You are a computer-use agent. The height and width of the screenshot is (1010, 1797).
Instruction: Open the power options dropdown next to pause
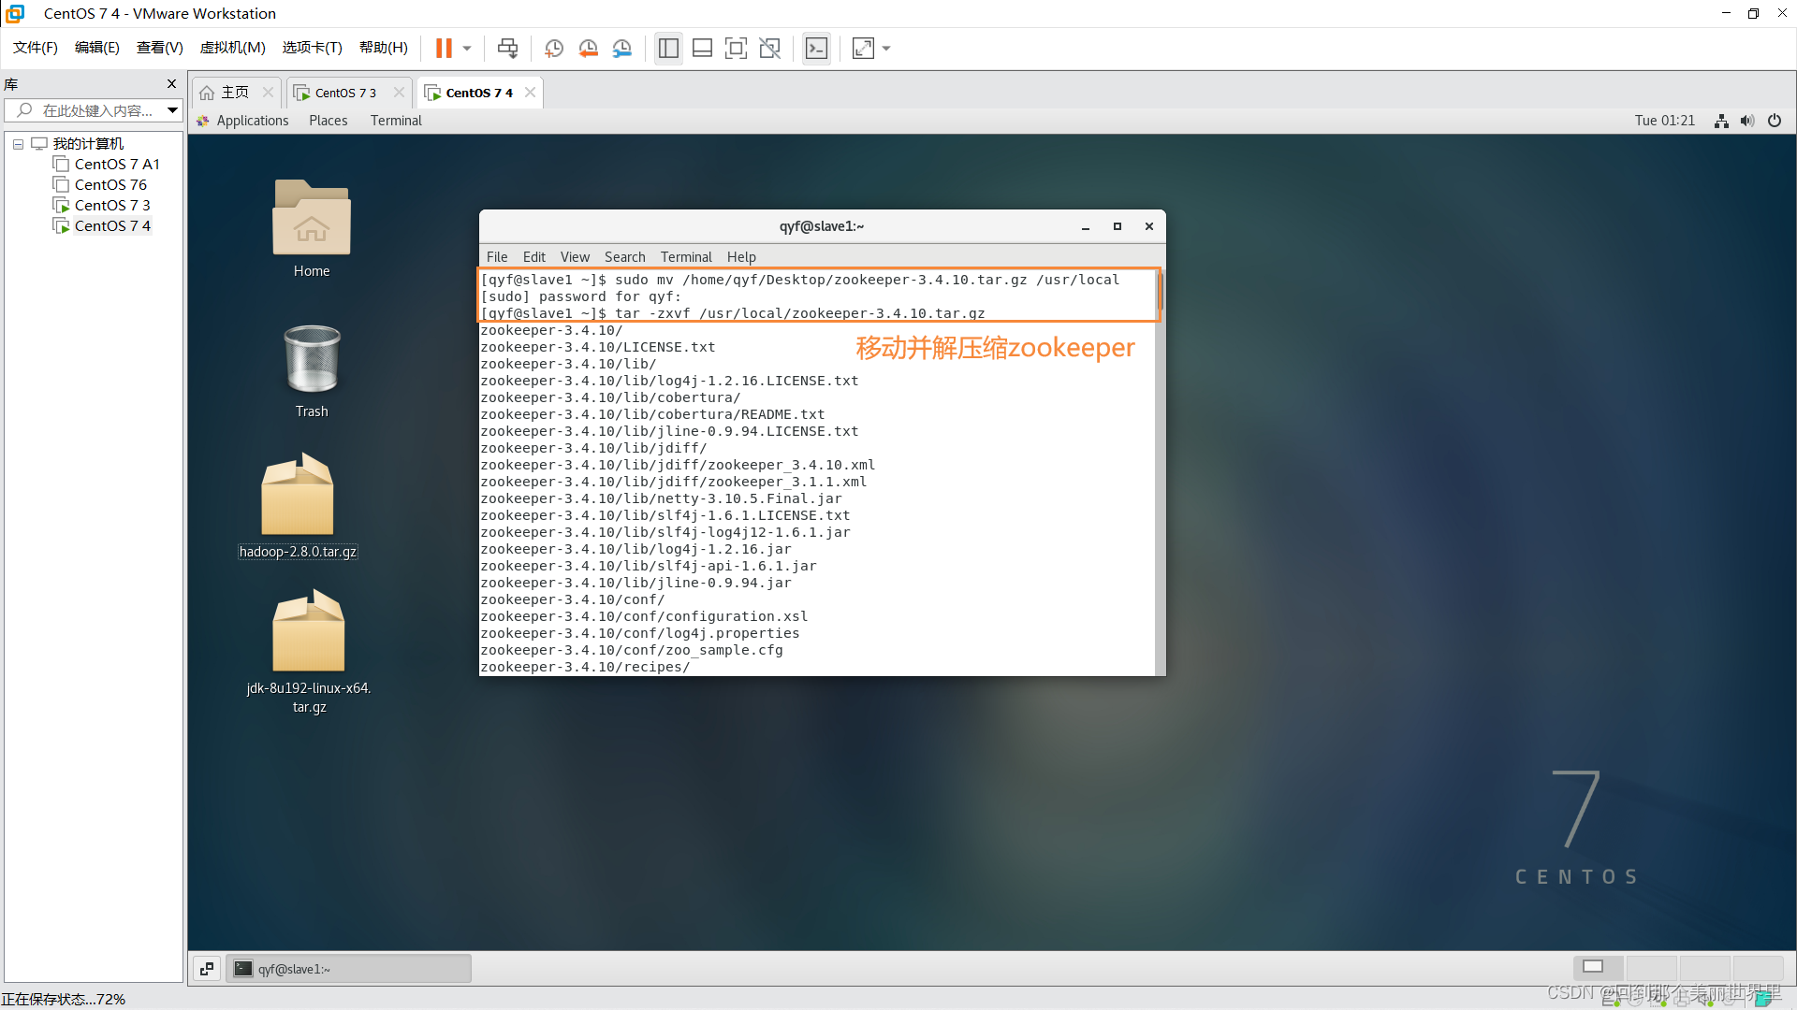pyautogui.click(x=467, y=48)
